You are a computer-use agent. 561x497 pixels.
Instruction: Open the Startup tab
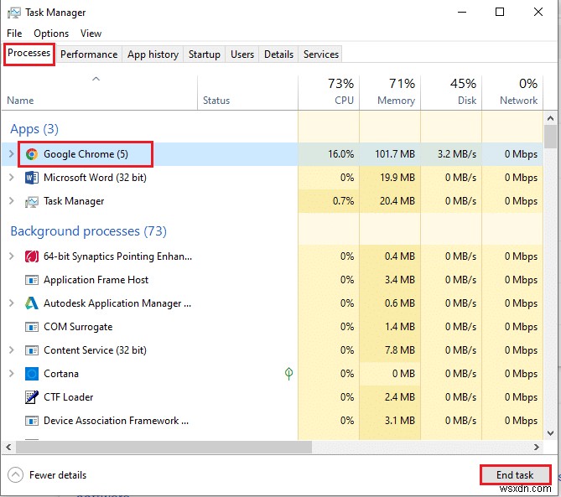(x=204, y=54)
